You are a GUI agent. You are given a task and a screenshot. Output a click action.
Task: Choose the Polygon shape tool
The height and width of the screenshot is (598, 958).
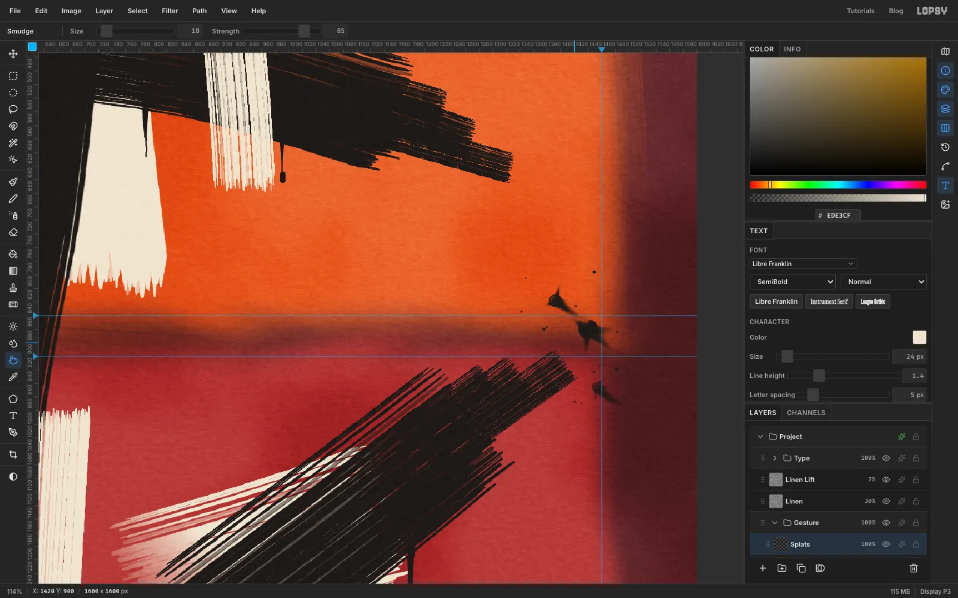(x=13, y=399)
